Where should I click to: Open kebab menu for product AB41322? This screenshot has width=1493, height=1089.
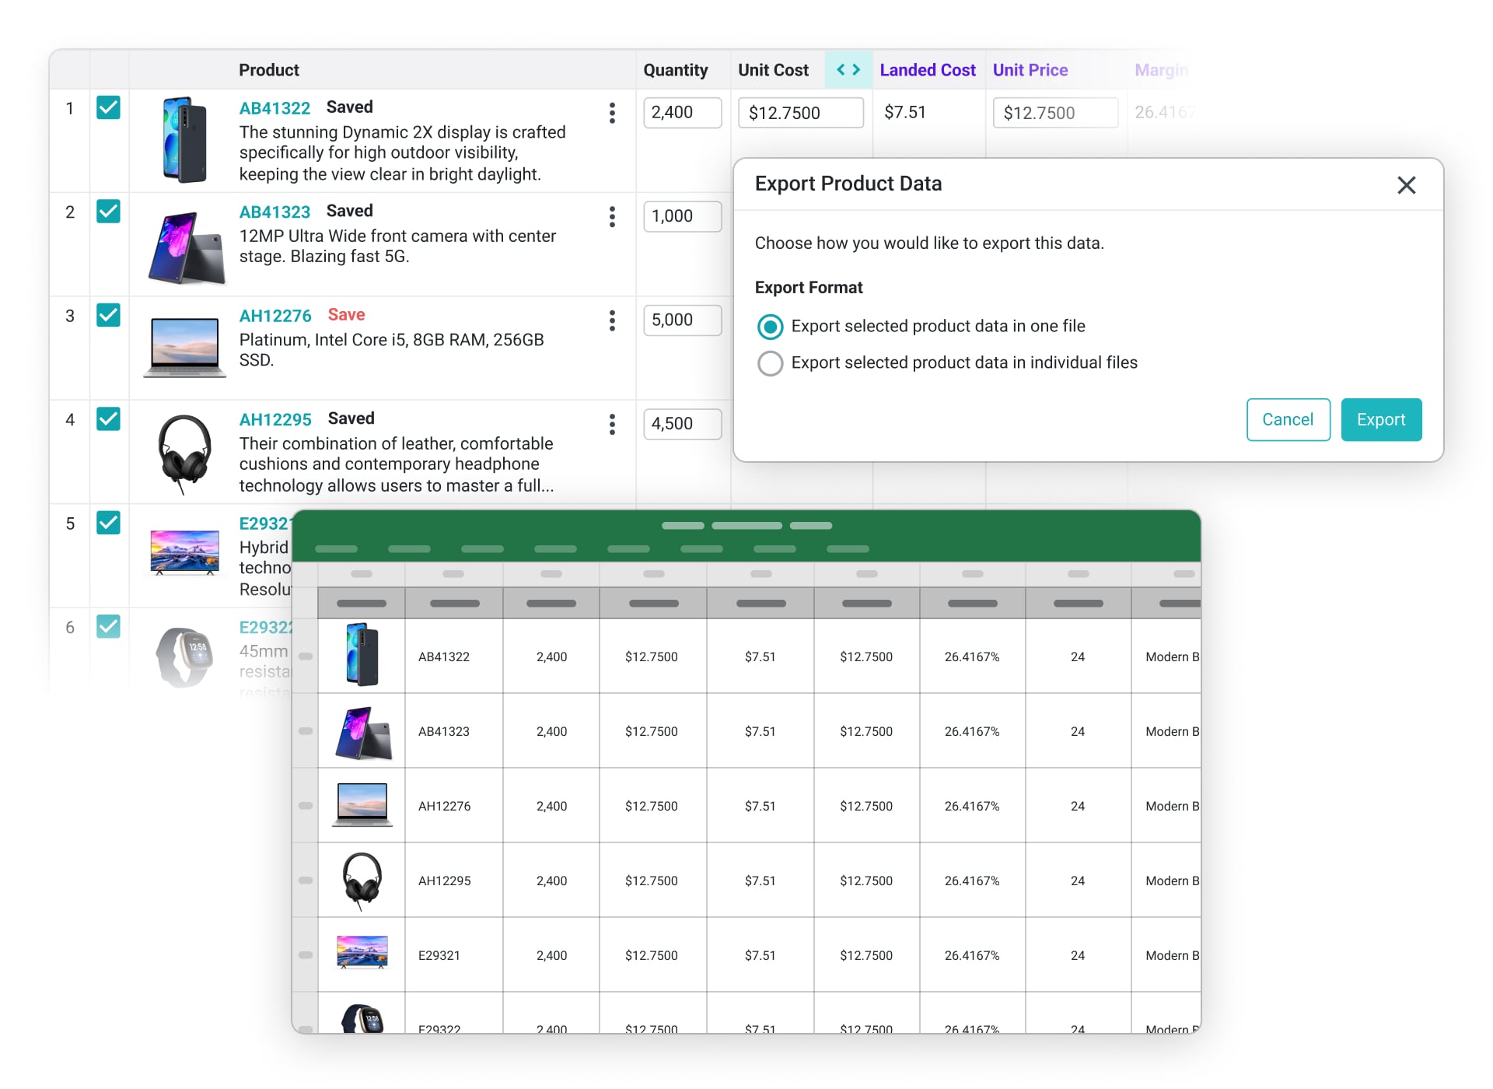(612, 113)
